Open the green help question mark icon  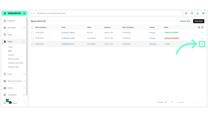[203, 13]
